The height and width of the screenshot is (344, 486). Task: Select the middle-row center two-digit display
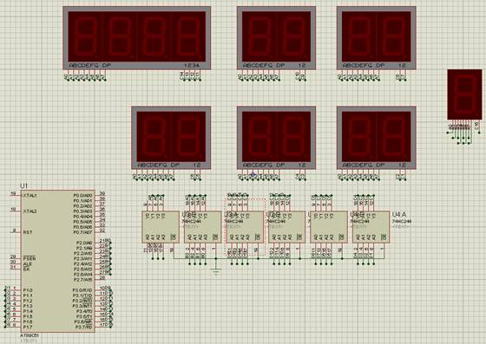pyautogui.click(x=276, y=138)
